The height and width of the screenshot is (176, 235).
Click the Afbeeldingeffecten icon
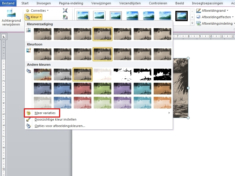199,17
